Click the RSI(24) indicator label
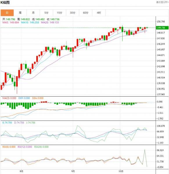The height and width of the screenshot is (174, 169). pos(41,147)
